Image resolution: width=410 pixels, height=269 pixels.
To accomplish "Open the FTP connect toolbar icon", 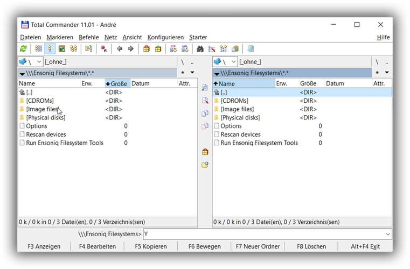I will coord(173,49).
